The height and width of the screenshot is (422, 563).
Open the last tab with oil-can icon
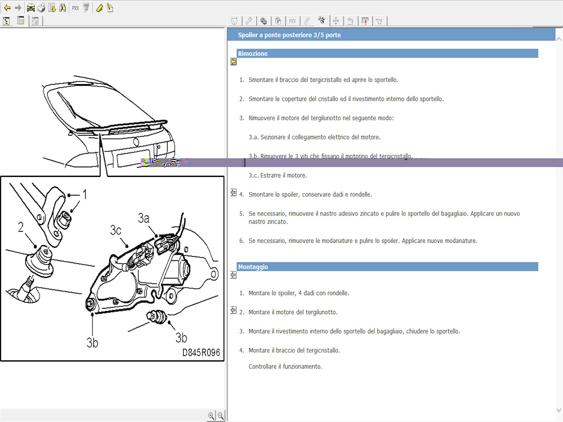379,21
